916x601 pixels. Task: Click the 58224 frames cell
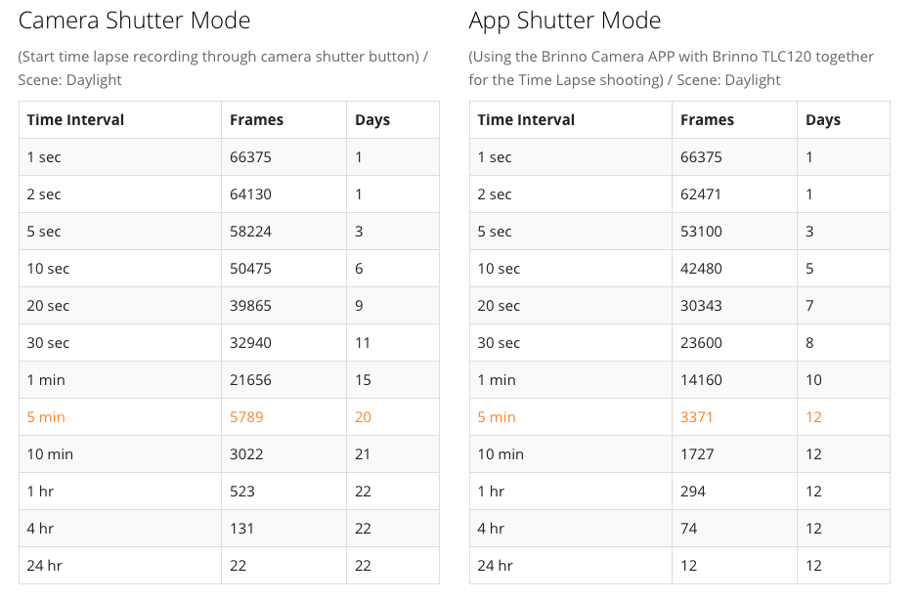click(250, 232)
